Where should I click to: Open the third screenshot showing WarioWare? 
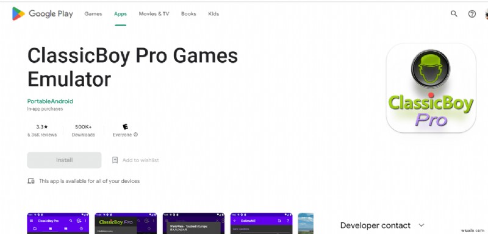193,223
